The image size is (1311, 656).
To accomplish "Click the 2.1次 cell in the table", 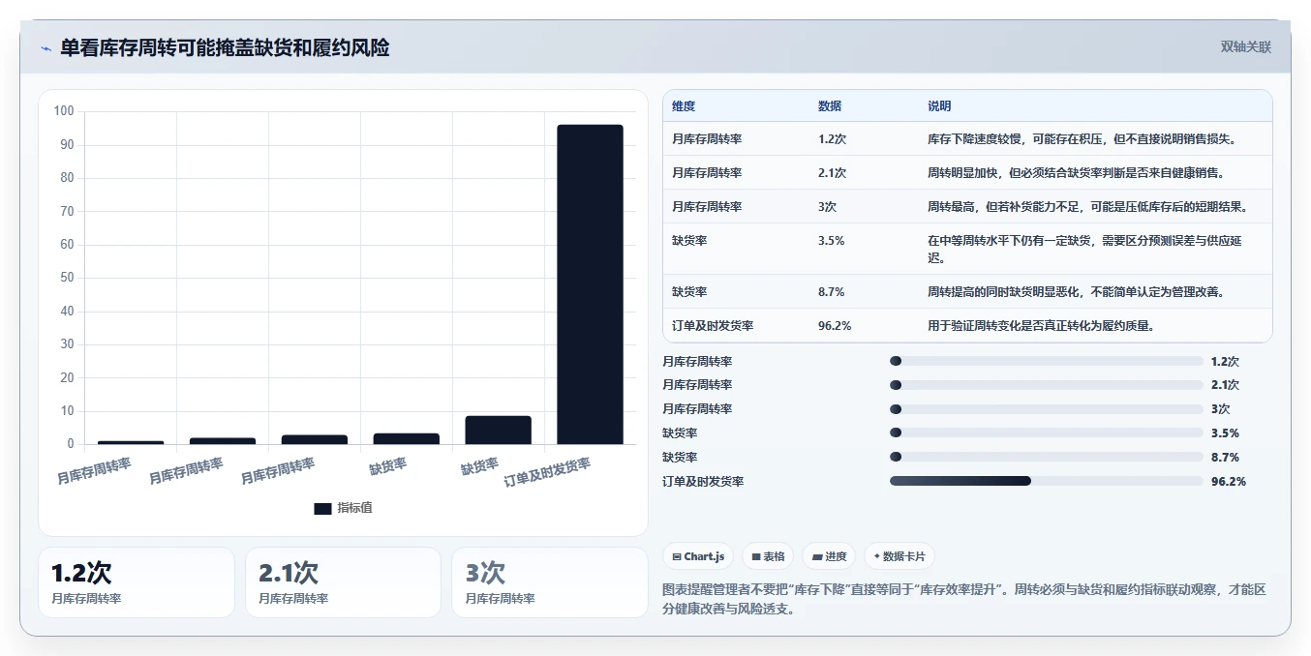I will pyautogui.click(x=832, y=172).
